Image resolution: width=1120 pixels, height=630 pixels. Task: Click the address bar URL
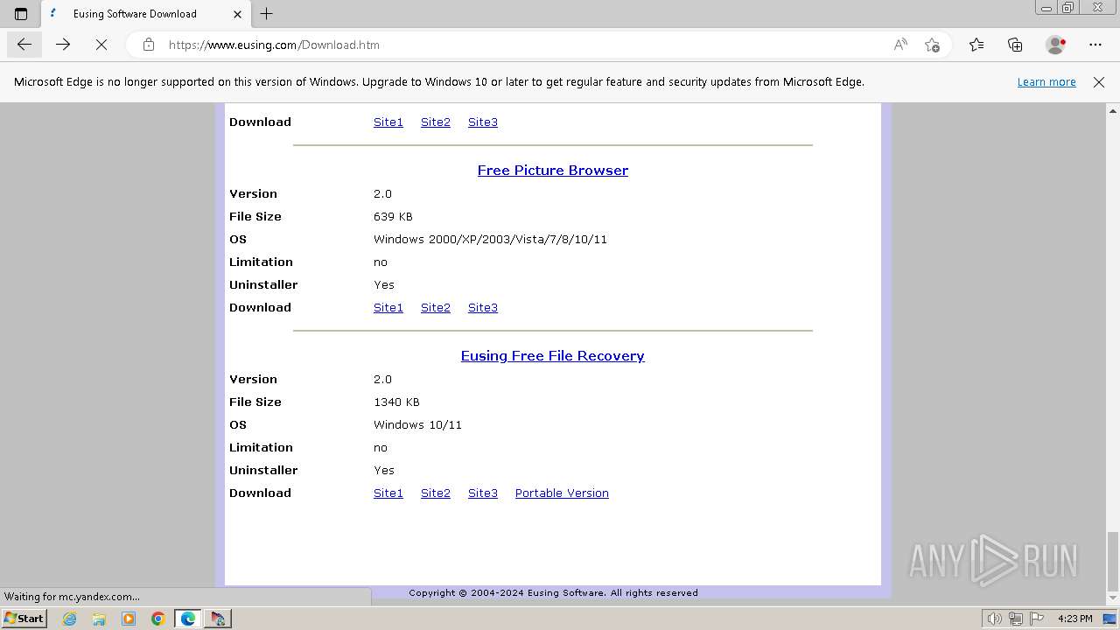point(274,45)
